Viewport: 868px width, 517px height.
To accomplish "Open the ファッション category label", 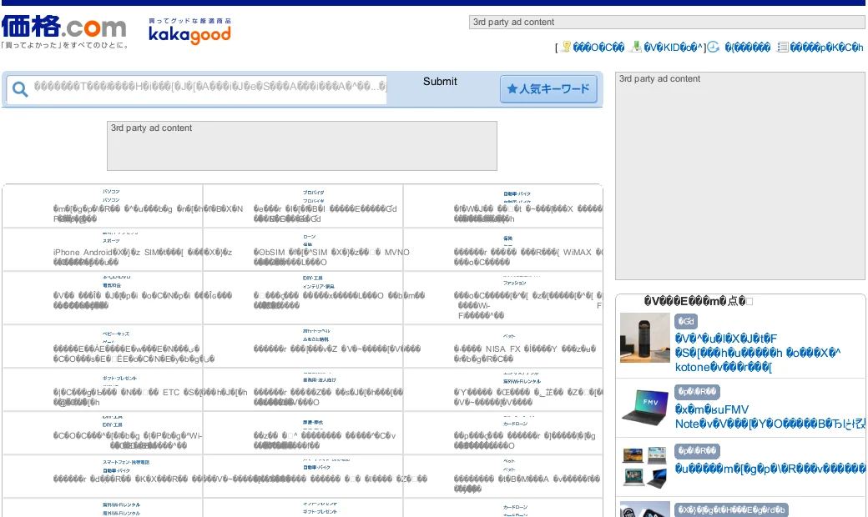I will pyautogui.click(x=514, y=284).
